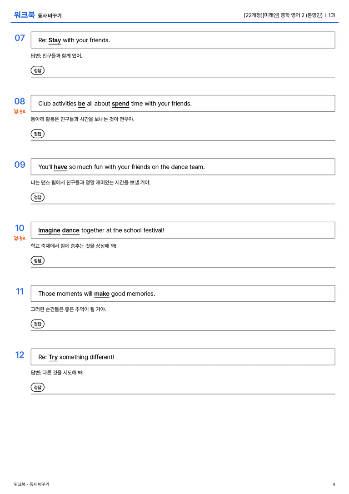This screenshot has width=349, height=494.
Task: Click question number 09
Action: [20, 165]
